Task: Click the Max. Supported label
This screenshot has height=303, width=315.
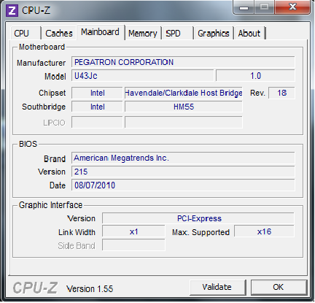Action: (x=201, y=232)
